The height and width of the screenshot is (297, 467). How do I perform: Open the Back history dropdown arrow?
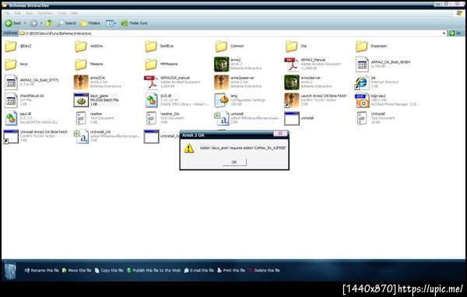click(25, 23)
